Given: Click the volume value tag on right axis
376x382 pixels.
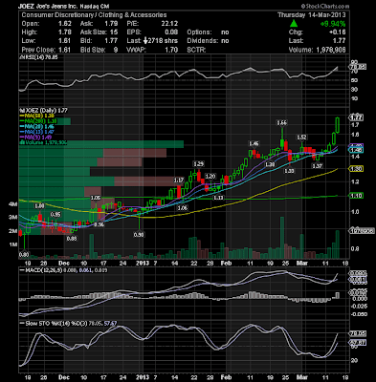Looking at the screenshot, I should tap(361, 231).
